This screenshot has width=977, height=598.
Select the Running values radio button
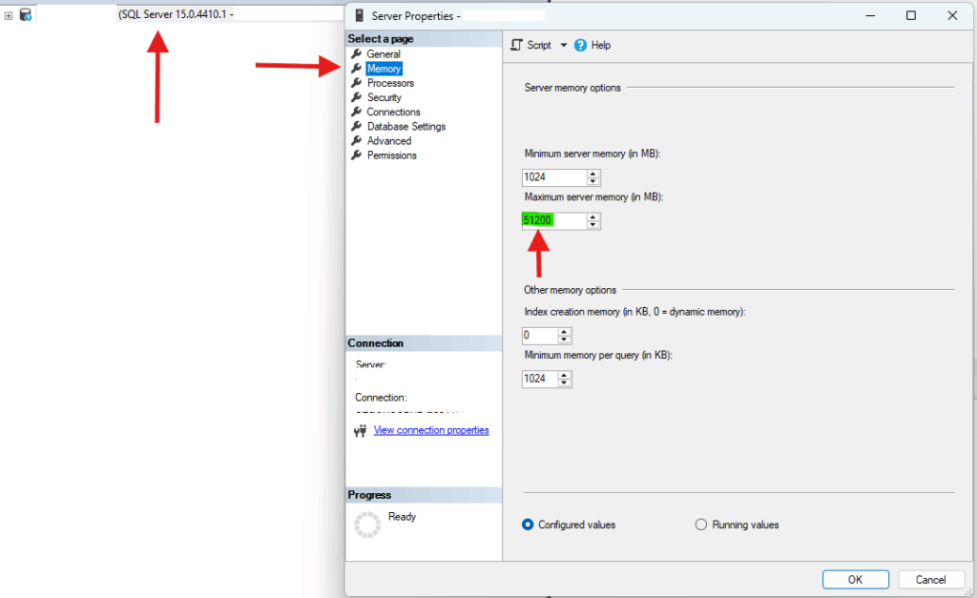pos(701,525)
